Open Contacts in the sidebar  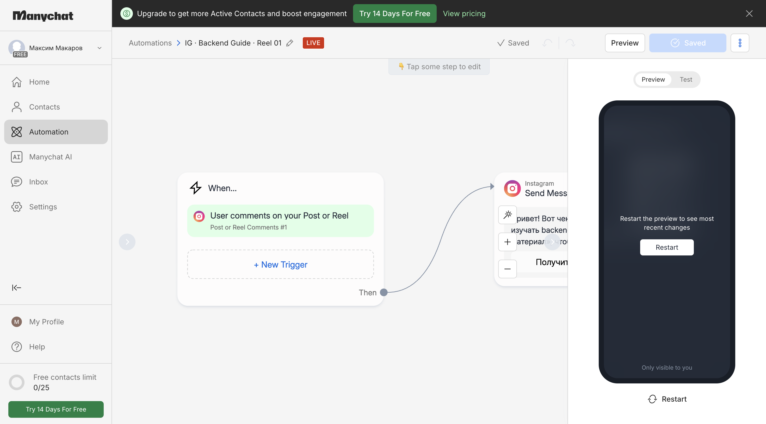click(56, 107)
